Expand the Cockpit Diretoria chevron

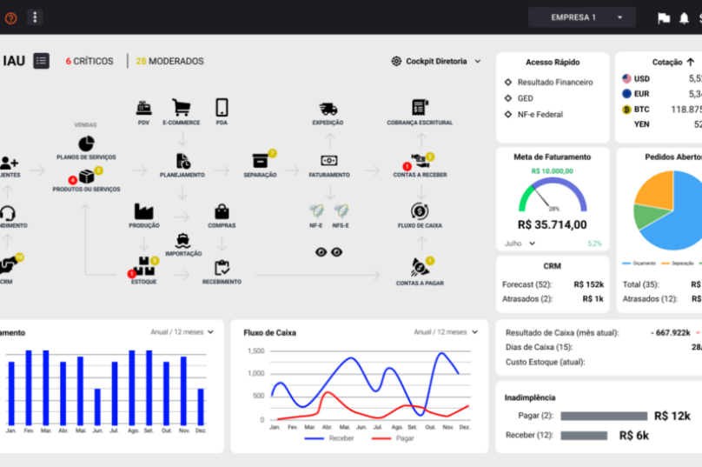(x=478, y=62)
